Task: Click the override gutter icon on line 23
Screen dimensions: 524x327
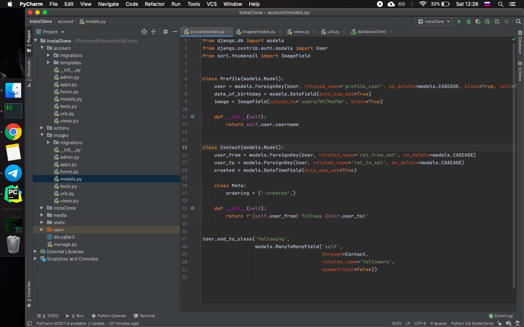Action: coord(193,208)
